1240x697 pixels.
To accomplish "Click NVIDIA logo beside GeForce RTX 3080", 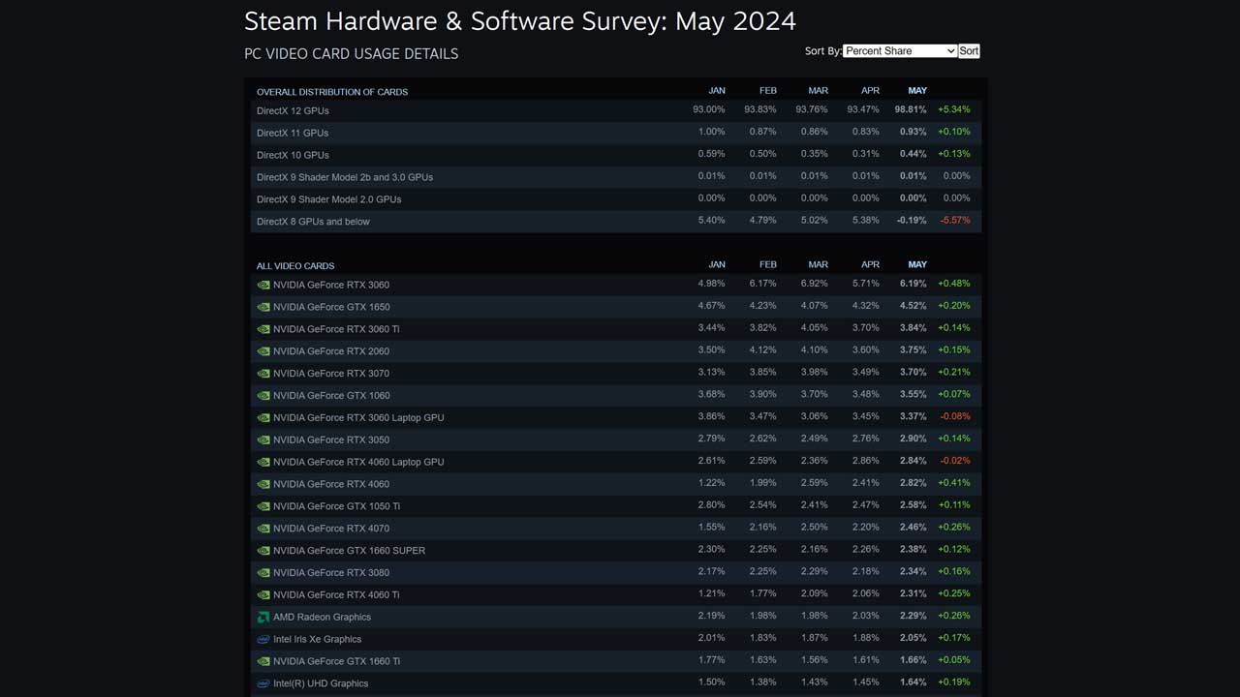I will point(263,573).
